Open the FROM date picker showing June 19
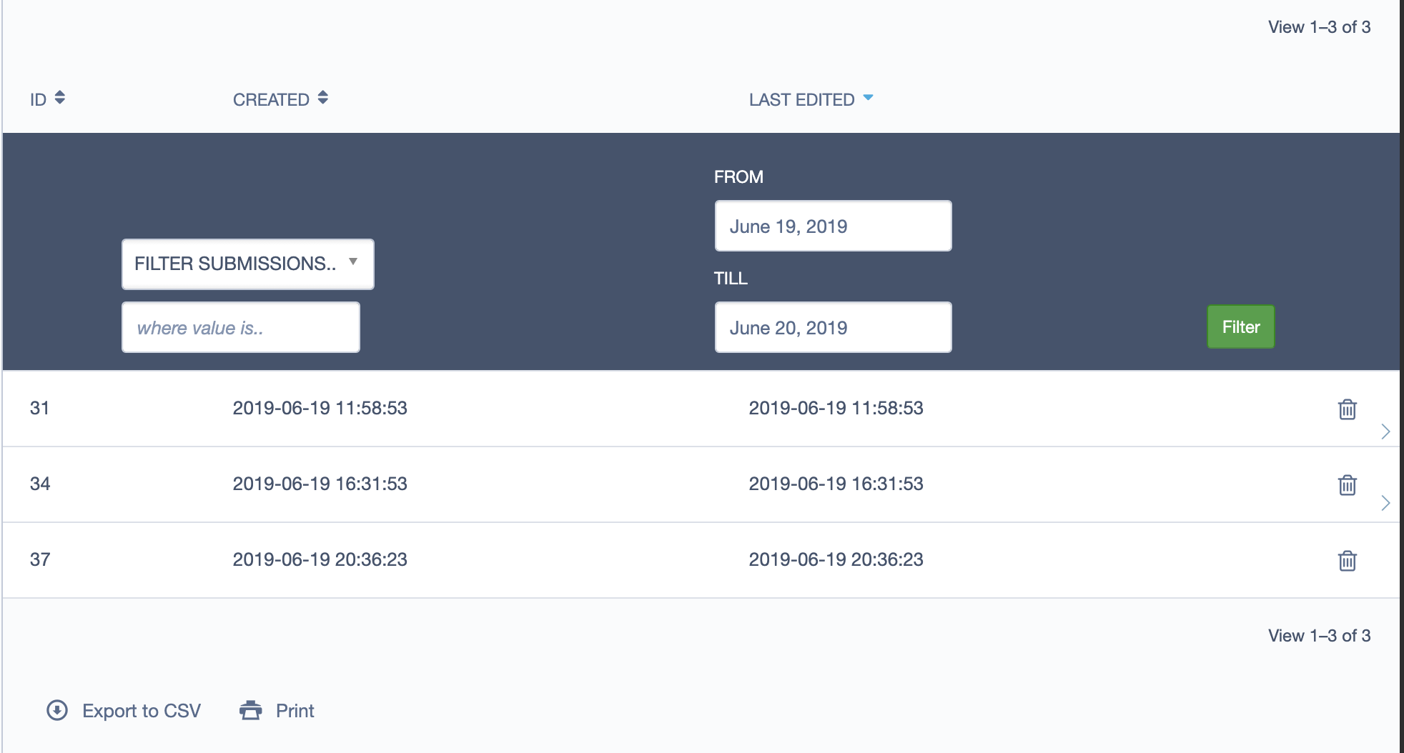The height and width of the screenshot is (753, 1404). click(833, 226)
